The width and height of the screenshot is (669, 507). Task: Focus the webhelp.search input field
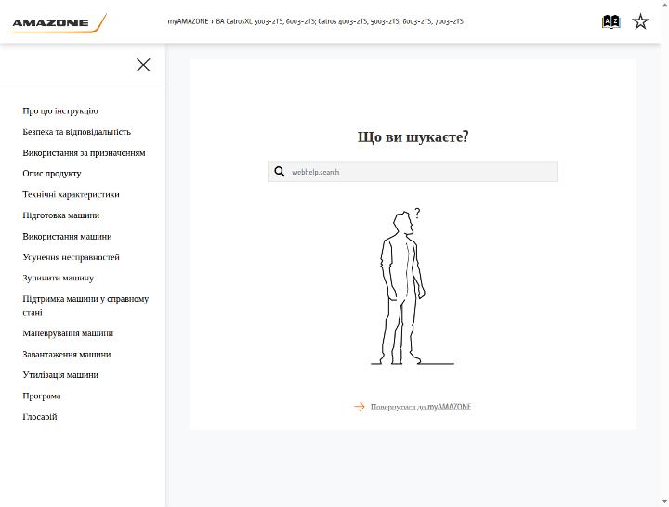tap(413, 172)
